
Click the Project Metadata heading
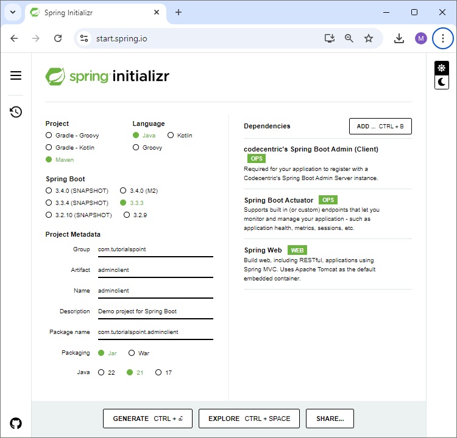[x=73, y=234]
